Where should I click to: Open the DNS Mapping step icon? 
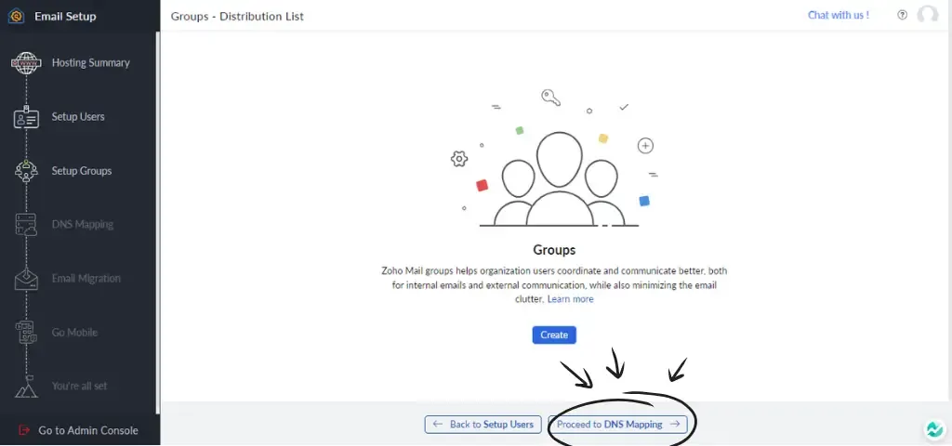[x=26, y=225]
